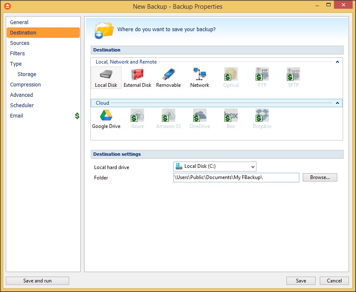
Task: Click the Save and run button
Action: [37, 281]
